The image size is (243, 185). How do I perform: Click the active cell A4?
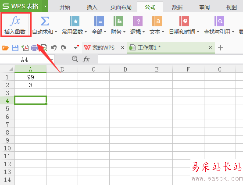31,100
